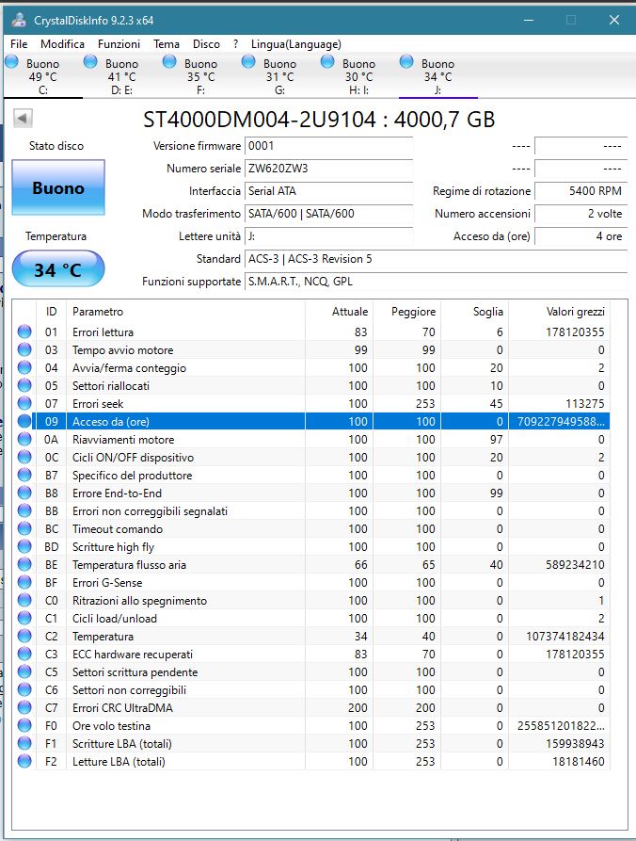Click the status icon for Riavviamenti motore
This screenshot has width=636, height=841.
pyautogui.click(x=24, y=439)
